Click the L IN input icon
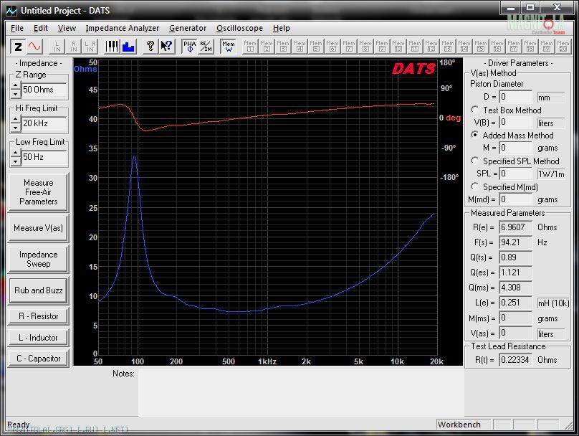579x436 pixels. [57, 47]
